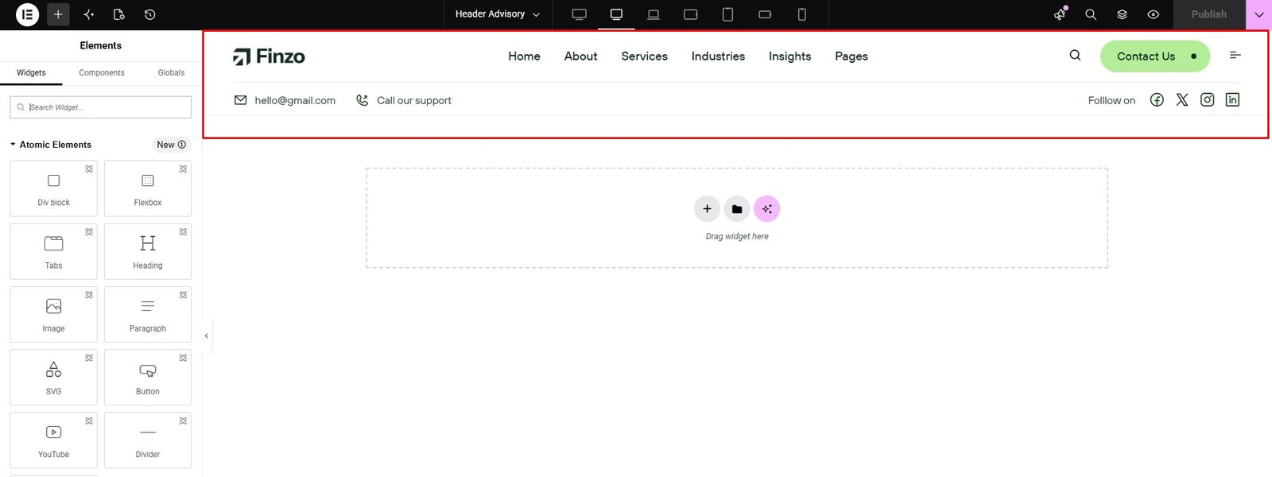This screenshot has width=1272, height=477.
Task: Select the Heading widget
Action: click(x=148, y=251)
